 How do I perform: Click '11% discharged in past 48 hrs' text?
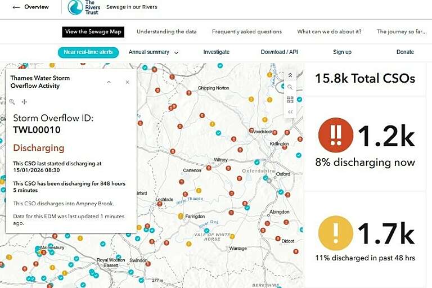tap(365, 258)
